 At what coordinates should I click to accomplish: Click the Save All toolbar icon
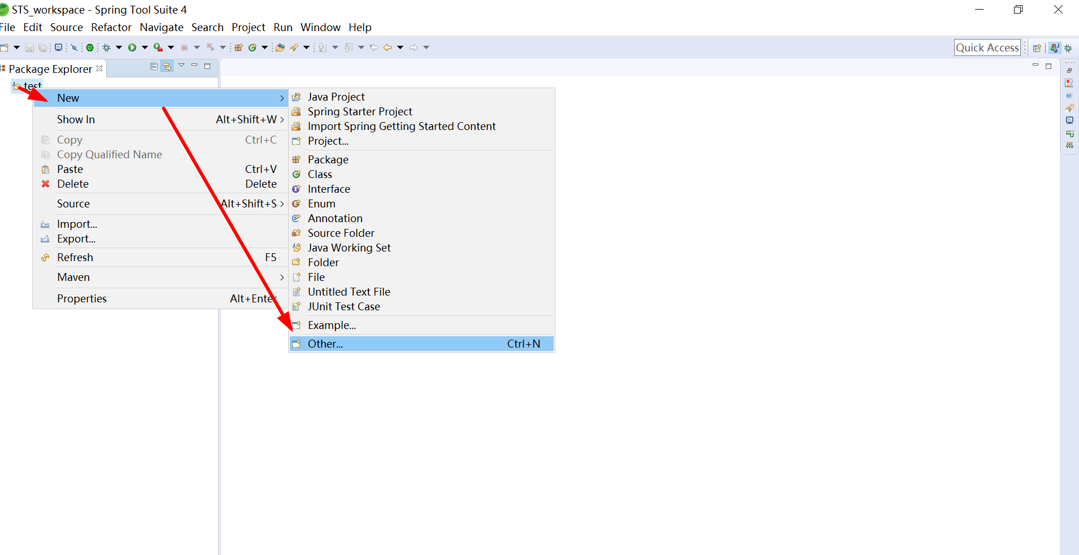click(42, 48)
